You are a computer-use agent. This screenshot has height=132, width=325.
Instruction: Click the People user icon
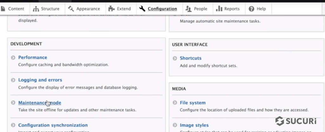(x=189, y=9)
